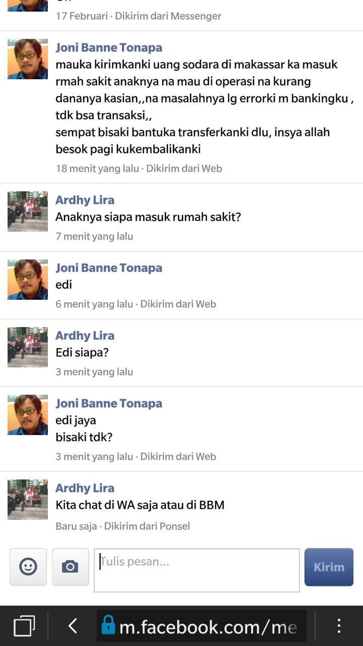The height and width of the screenshot is (646, 363).
Task: Tap Joni Banne Tonapa name above 'edi' message
Action: [109, 268]
